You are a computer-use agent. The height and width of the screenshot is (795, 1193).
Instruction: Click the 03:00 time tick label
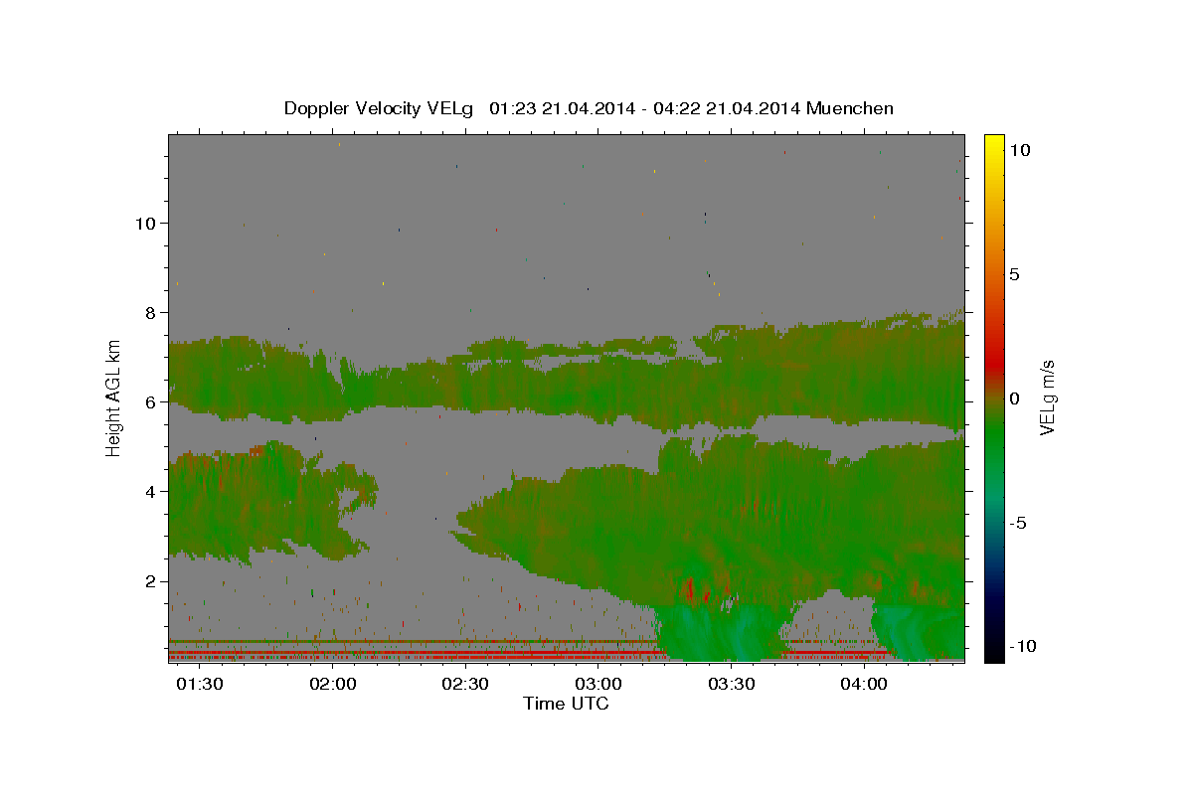click(598, 685)
